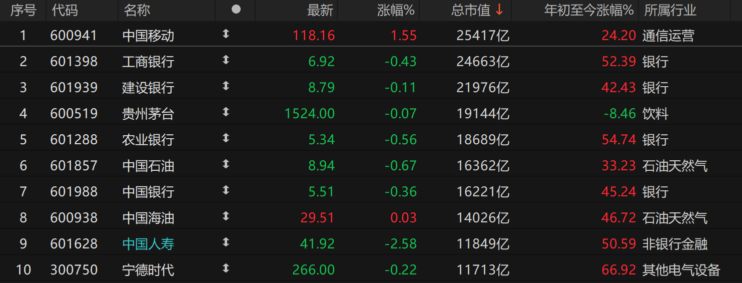This screenshot has width=742, height=283.
Task: Open stock code 600519 for 贵州茅台
Action: (x=74, y=114)
